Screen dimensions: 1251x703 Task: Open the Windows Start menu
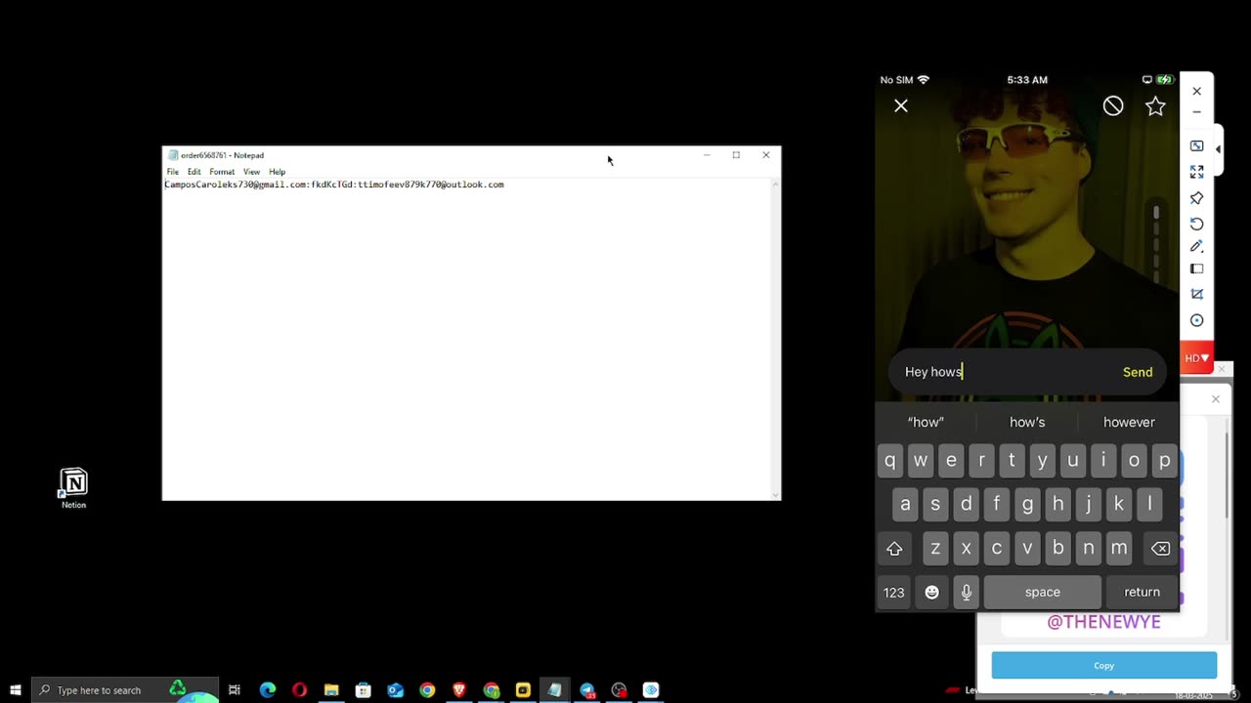[16, 690]
